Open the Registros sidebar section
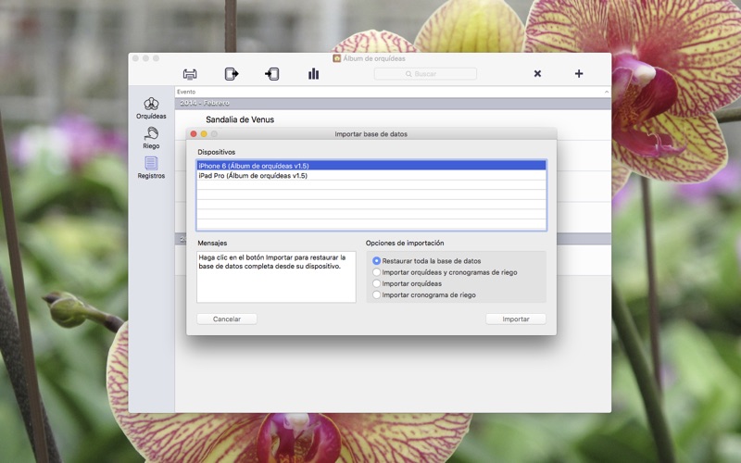 [x=151, y=168]
